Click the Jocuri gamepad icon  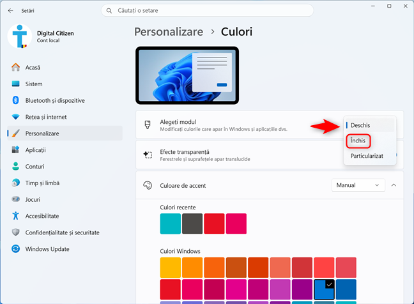pyautogui.click(x=15, y=199)
